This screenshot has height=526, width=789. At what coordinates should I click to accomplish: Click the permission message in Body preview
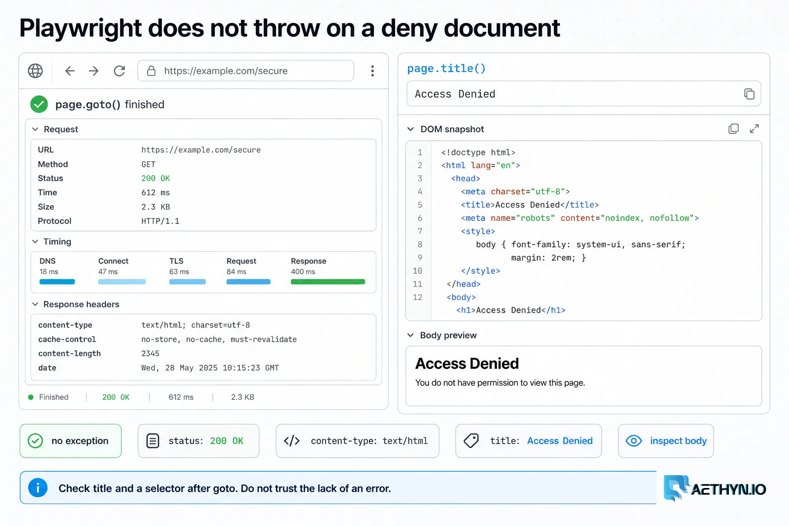pos(500,383)
